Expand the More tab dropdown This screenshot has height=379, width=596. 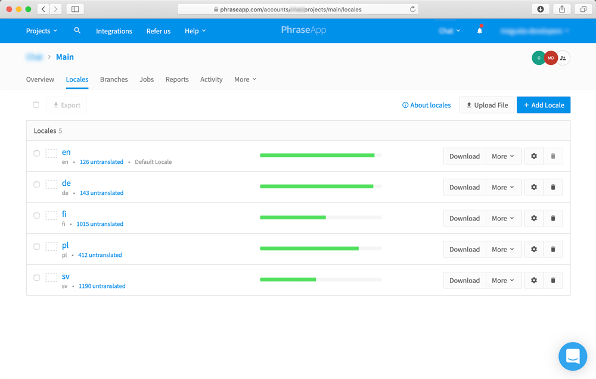coord(245,79)
